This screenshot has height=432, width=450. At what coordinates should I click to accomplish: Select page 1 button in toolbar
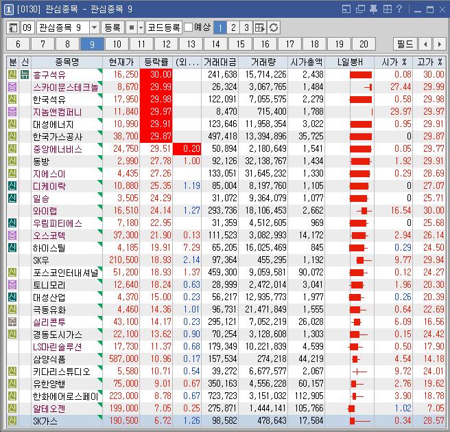pyautogui.click(x=220, y=27)
